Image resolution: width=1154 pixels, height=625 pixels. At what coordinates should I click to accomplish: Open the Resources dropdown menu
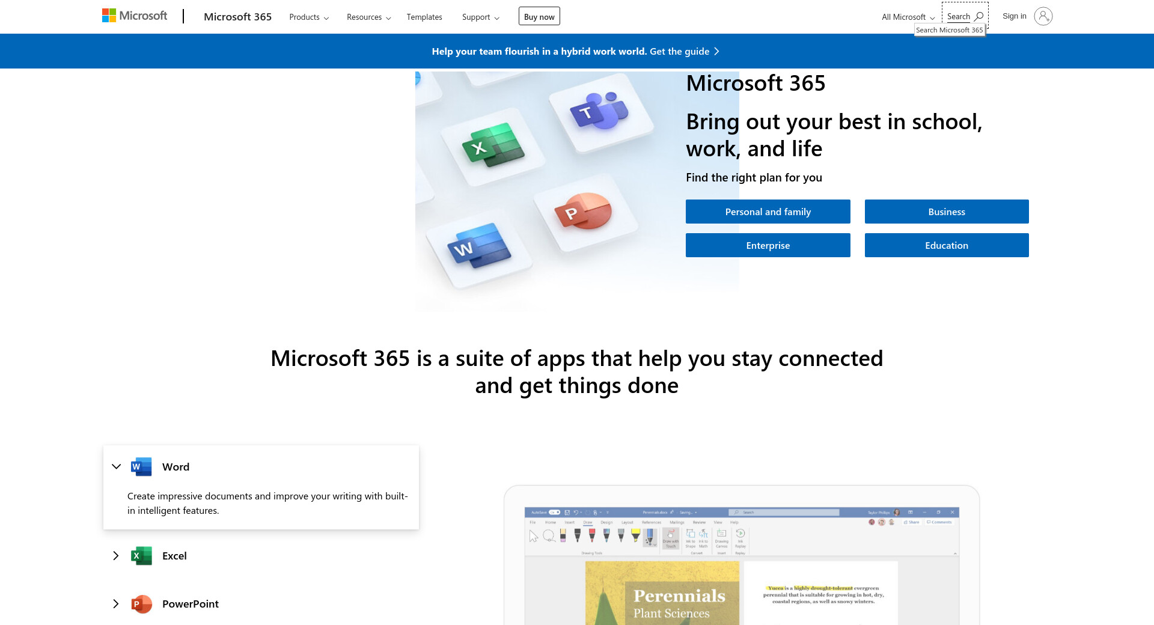pos(368,17)
